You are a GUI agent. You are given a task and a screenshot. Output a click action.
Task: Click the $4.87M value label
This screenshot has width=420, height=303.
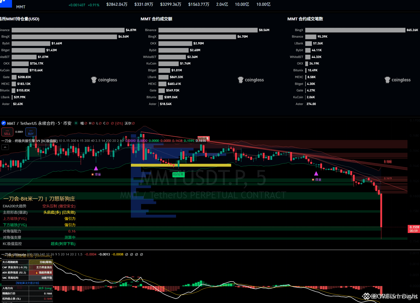[x=131, y=30]
